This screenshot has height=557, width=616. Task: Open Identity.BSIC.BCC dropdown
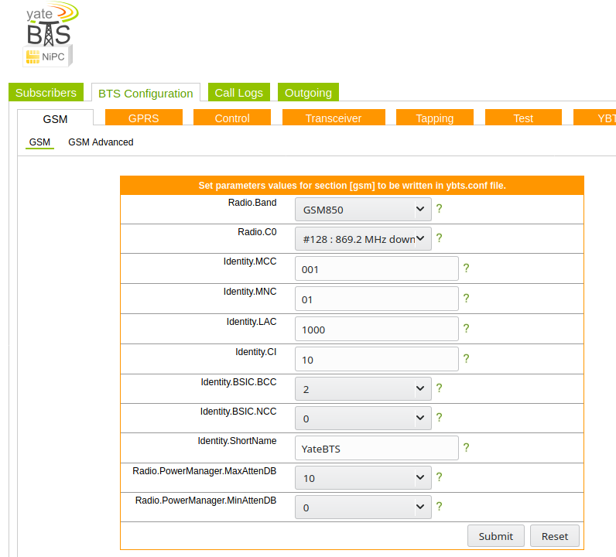coord(363,388)
